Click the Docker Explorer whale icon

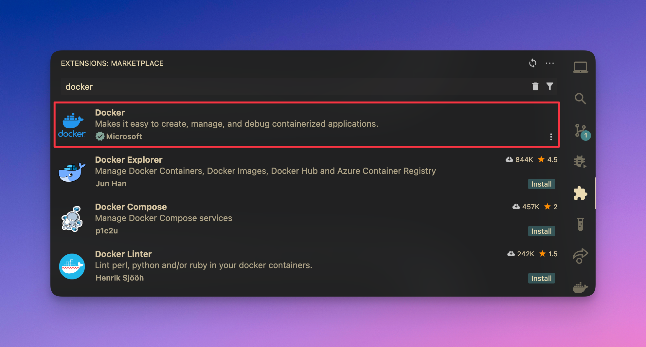point(72,172)
